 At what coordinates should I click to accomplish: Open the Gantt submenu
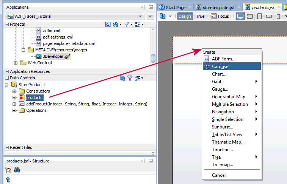[x=232, y=81]
